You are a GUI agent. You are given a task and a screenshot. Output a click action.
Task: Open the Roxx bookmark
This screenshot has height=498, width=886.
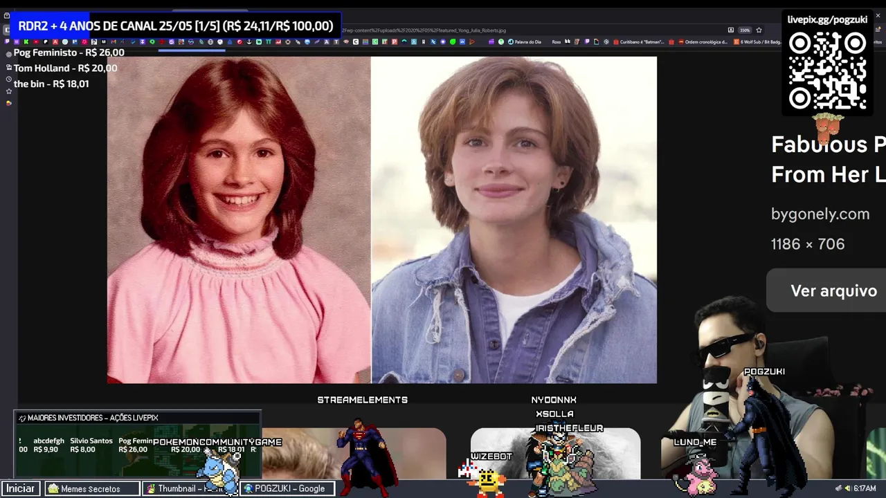pyautogui.click(x=557, y=41)
